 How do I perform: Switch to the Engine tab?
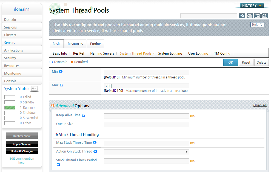coord(95,44)
